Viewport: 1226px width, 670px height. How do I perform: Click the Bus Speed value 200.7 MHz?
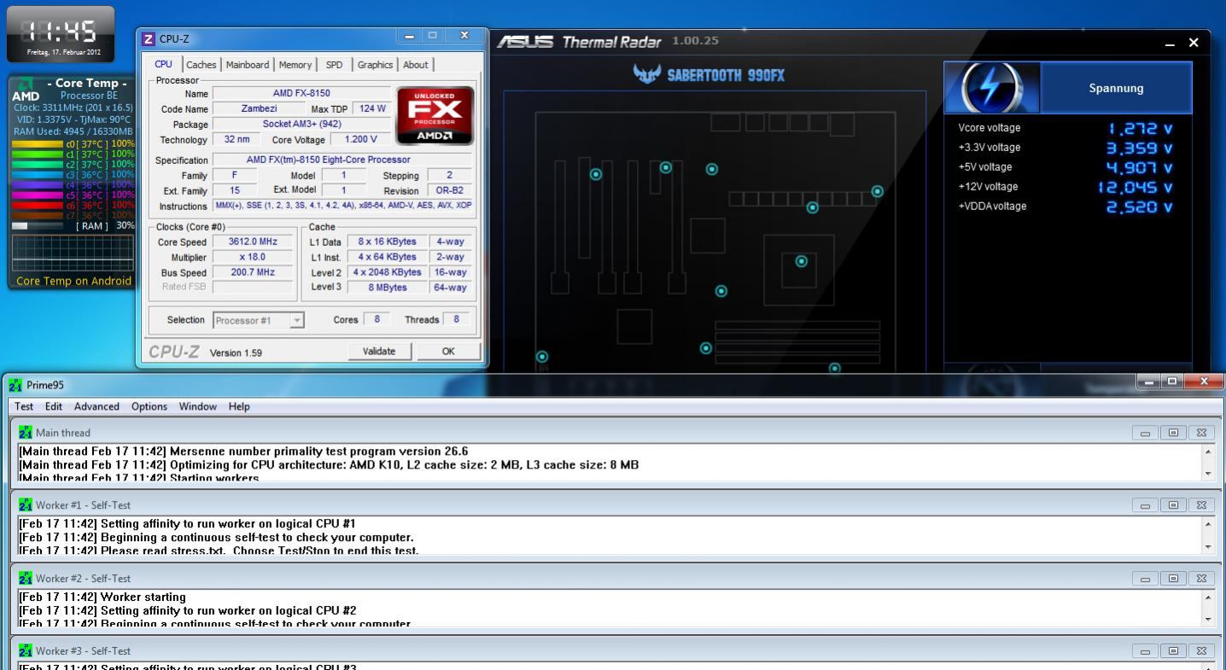coord(254,272)
